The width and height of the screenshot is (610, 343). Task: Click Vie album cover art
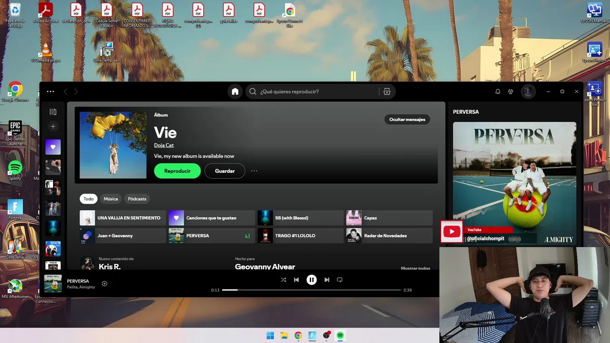(113, 145)
